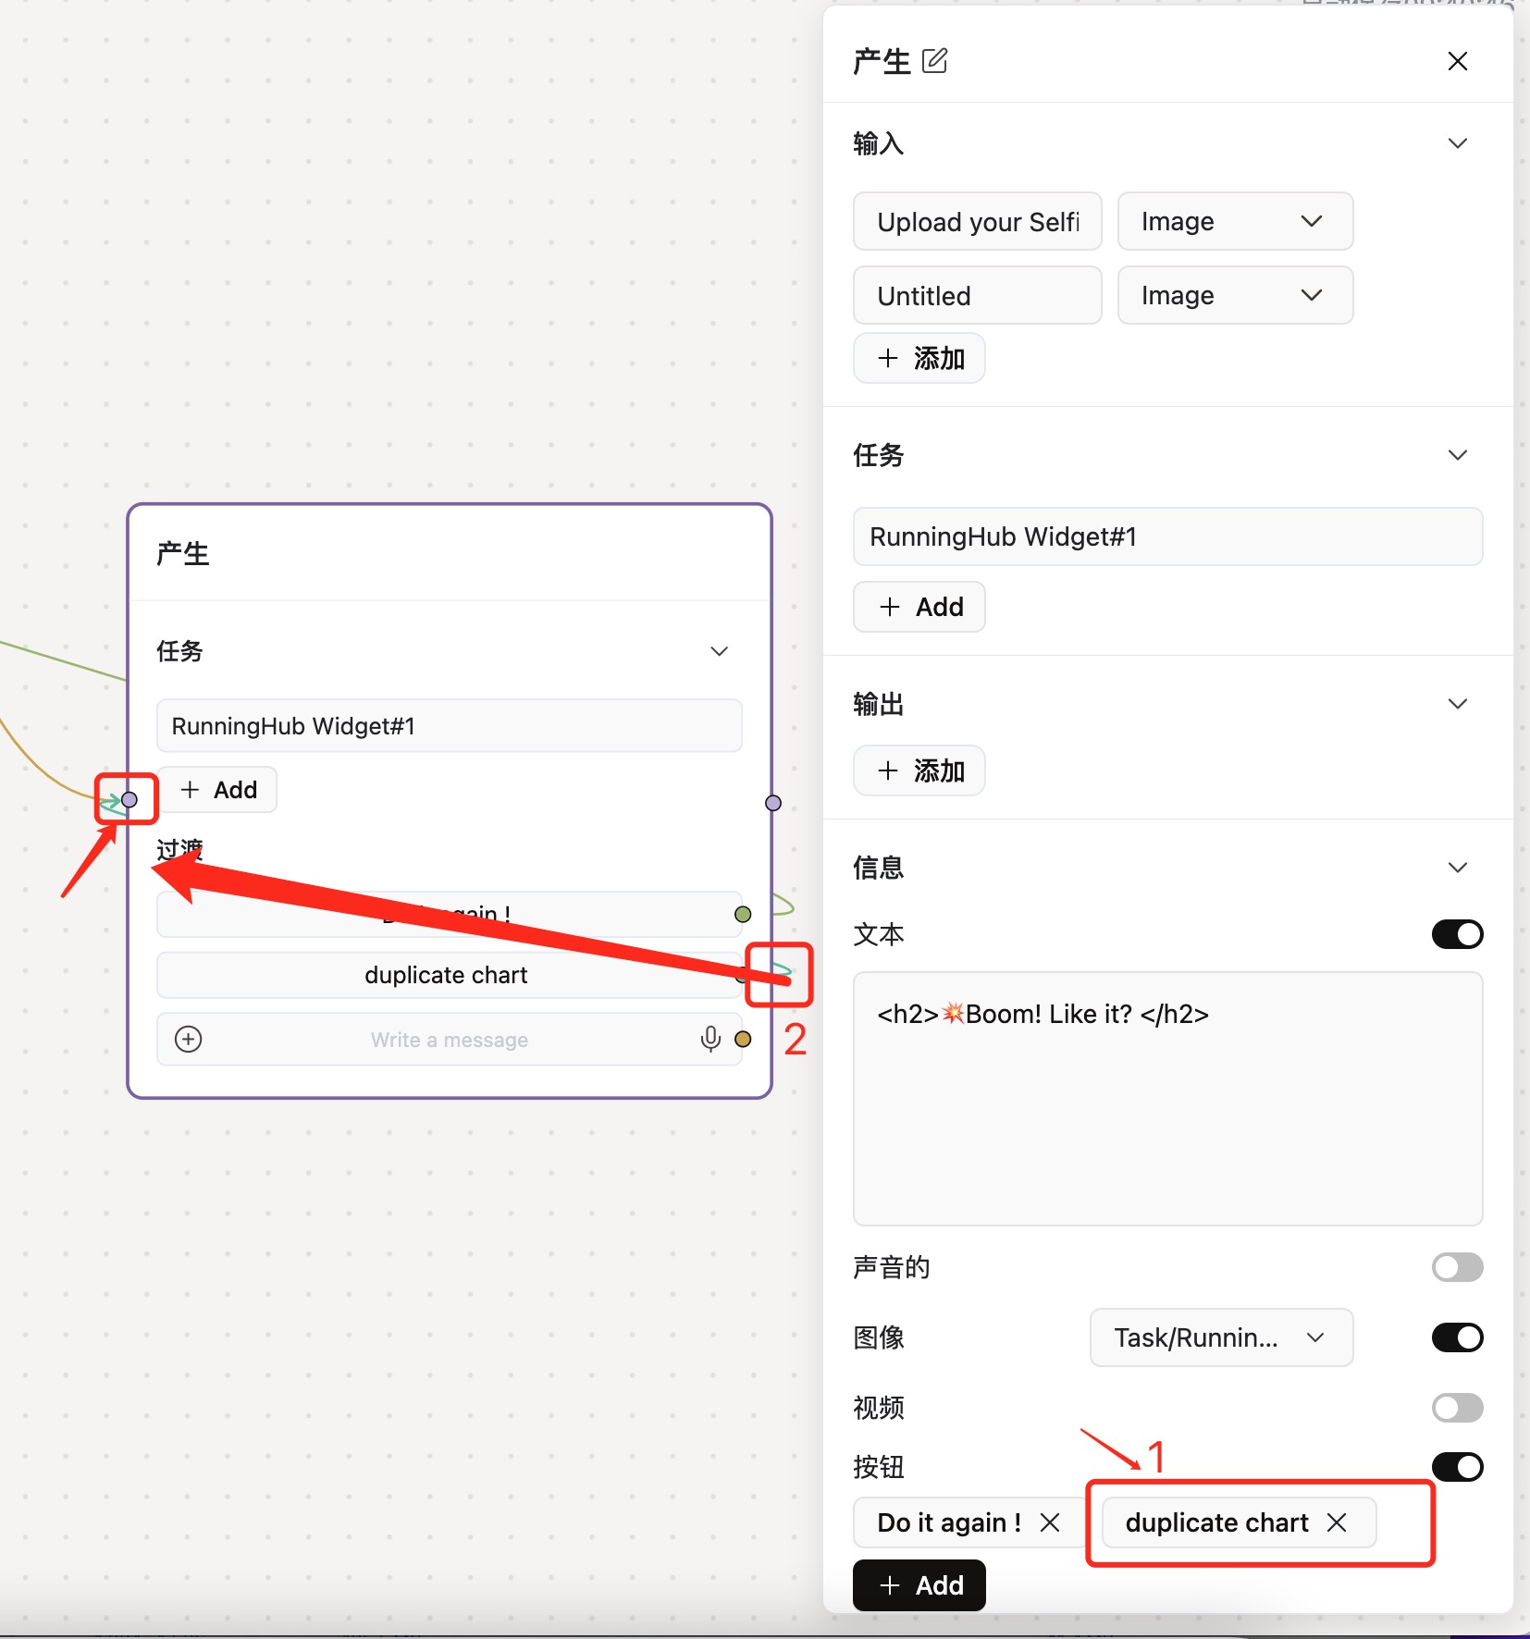Click the 添加 button under 输出
The height and width of the screenshot is (1639, 1530).
(x=919, y=770)
